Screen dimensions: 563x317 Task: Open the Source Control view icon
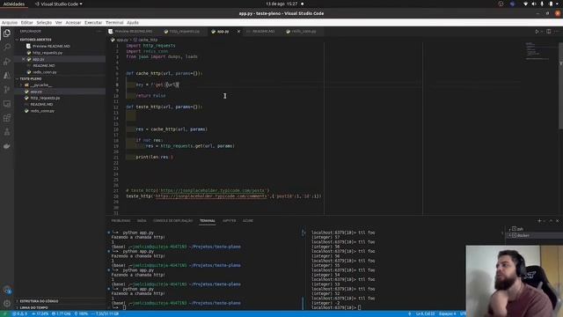(x=7, y=90)
